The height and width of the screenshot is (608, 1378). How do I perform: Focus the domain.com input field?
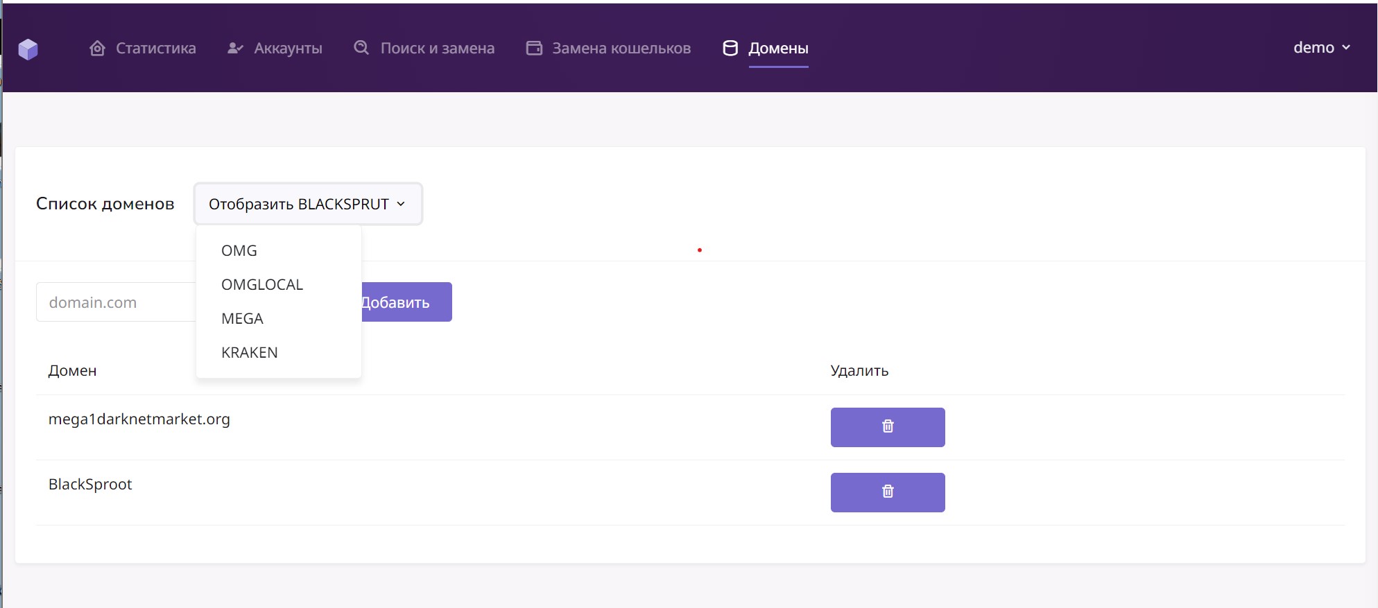[x=115, y=302]
